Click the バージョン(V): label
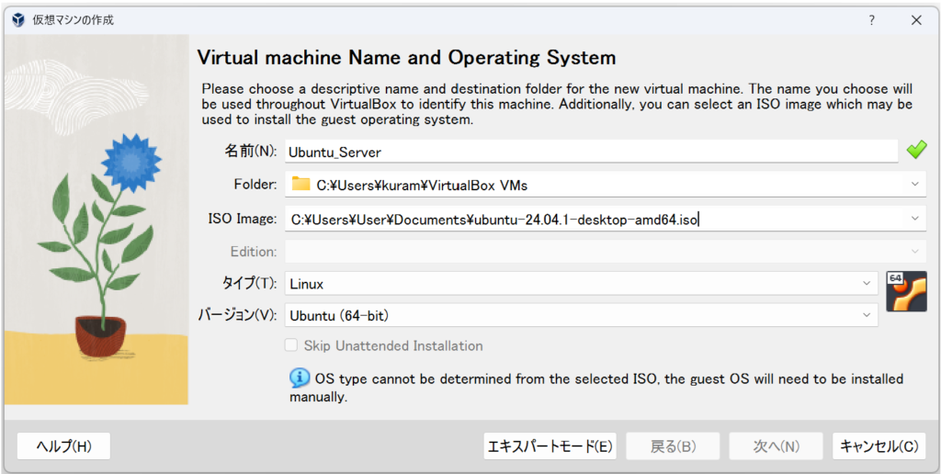Viewport: 941px width, 474px height. point(238,315)
